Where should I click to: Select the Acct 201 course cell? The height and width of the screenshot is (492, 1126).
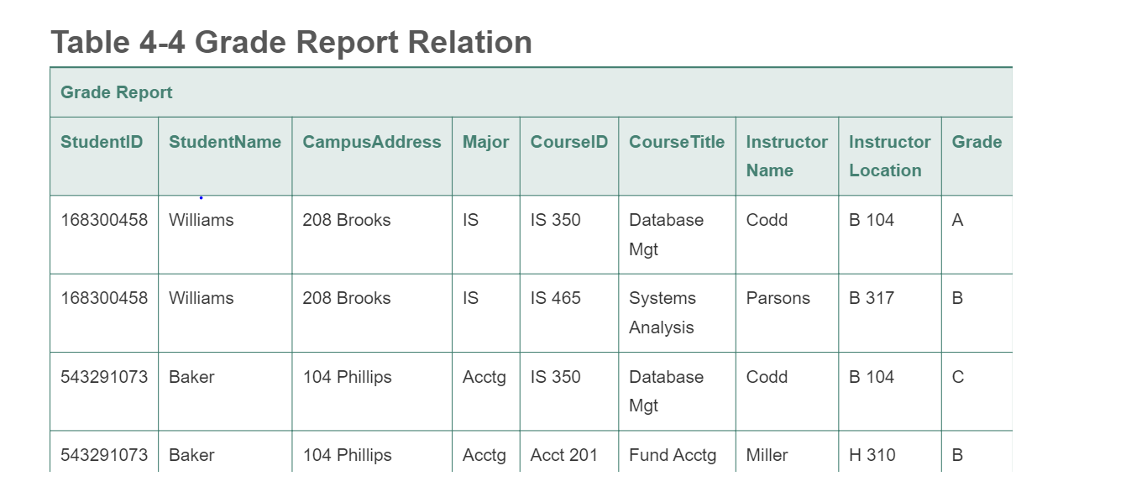[563, 455]
